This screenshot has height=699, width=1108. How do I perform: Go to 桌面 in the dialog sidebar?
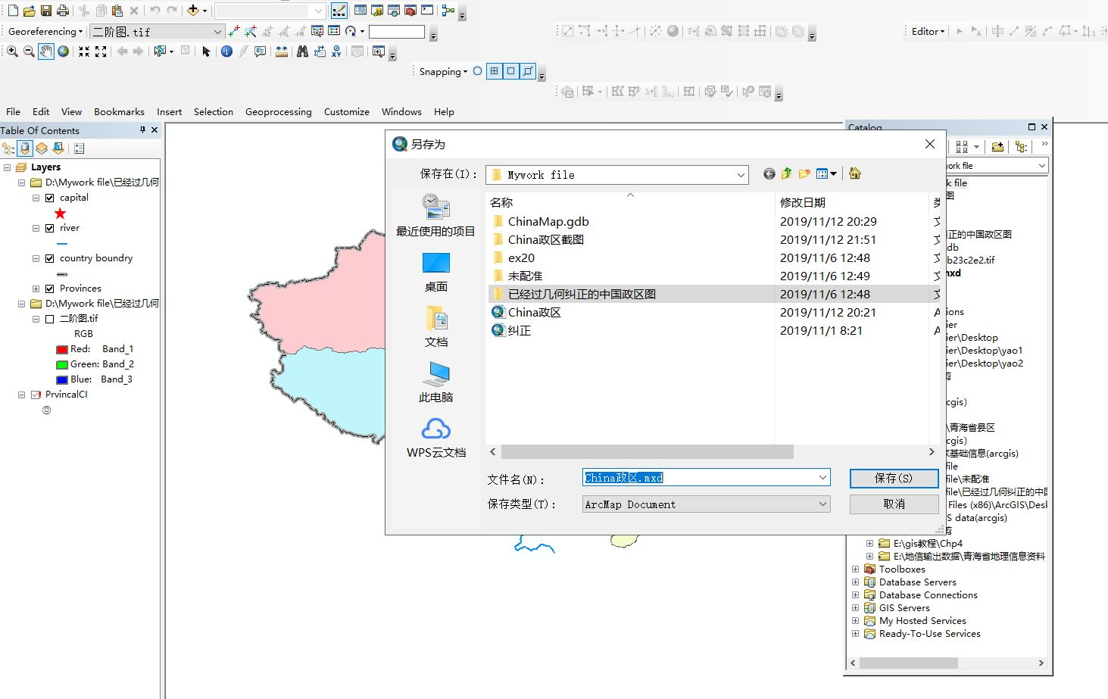pos(436,272)
